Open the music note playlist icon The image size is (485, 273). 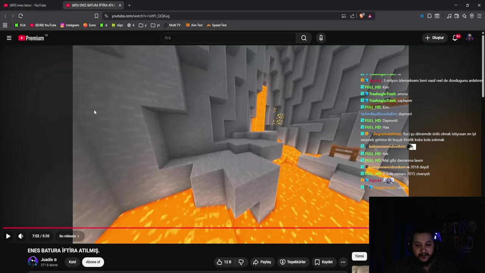(449, 16)
